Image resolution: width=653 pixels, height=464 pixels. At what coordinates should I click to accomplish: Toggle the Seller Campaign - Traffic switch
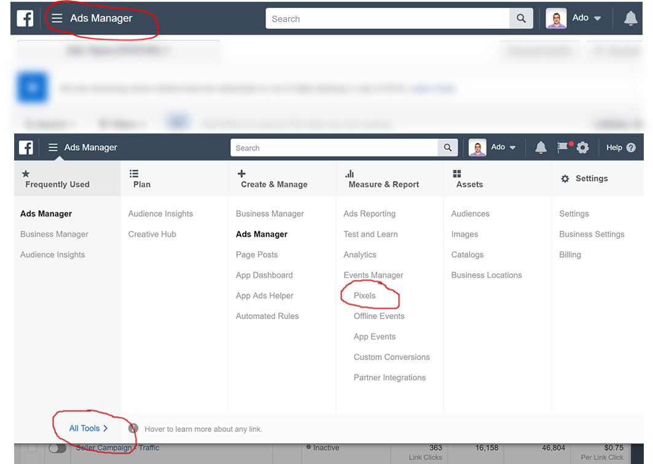57,448
